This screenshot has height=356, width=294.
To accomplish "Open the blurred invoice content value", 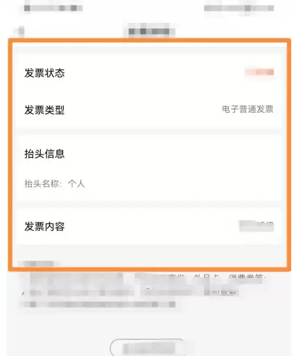I will click(x=256, y=226).
